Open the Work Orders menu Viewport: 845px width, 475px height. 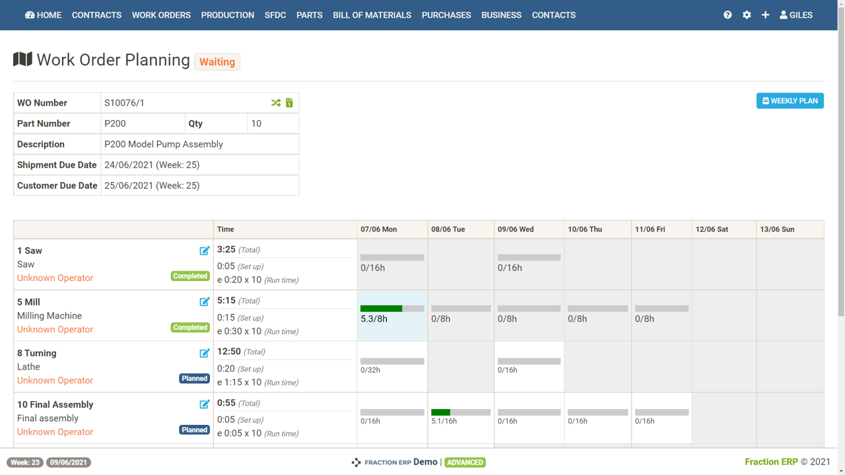click(161, 15)
